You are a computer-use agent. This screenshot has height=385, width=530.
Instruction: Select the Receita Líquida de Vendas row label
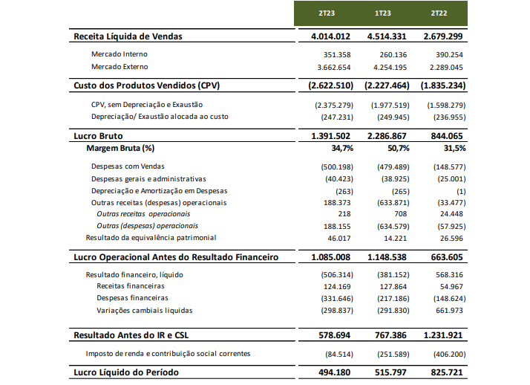click(x=128, y=36)
